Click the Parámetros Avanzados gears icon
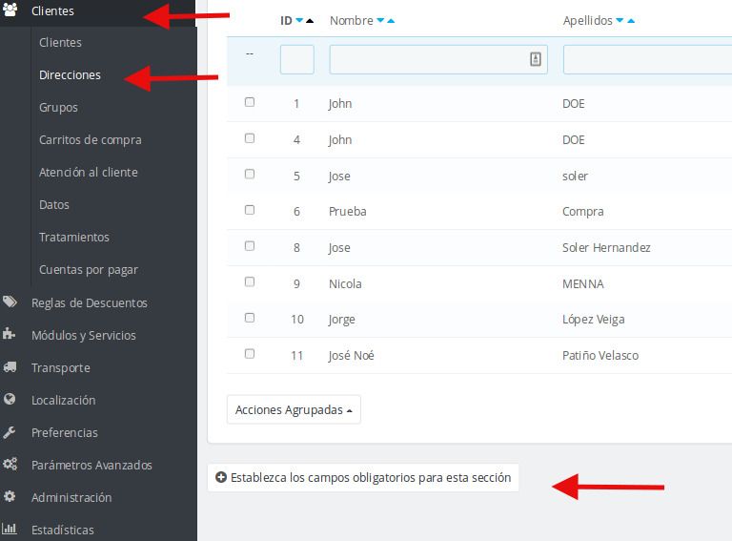Image resolution: width=732 pixels, height=541 pixels. click(x=10, y=464)
